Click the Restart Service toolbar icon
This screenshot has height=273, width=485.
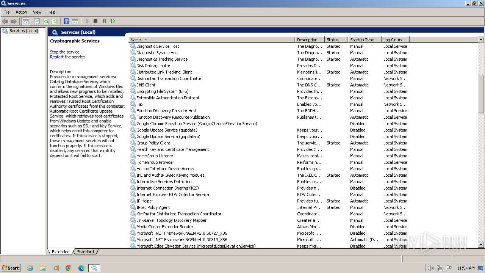pyautogui.click(x=113, y=22)
